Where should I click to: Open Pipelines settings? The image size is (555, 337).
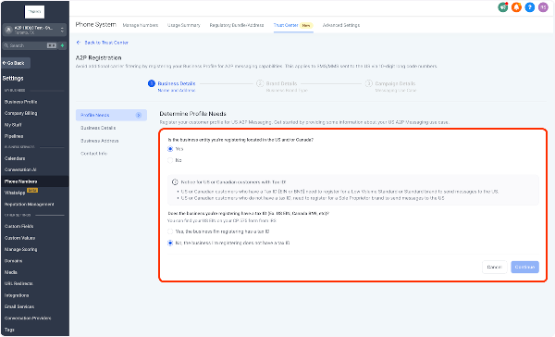14,136
